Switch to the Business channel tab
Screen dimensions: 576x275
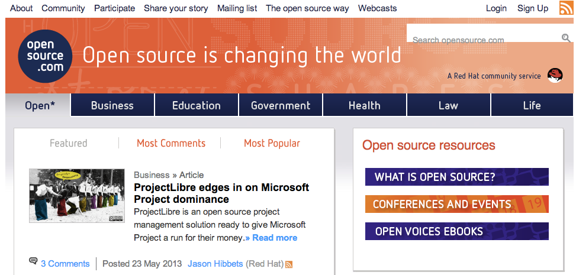112,105
